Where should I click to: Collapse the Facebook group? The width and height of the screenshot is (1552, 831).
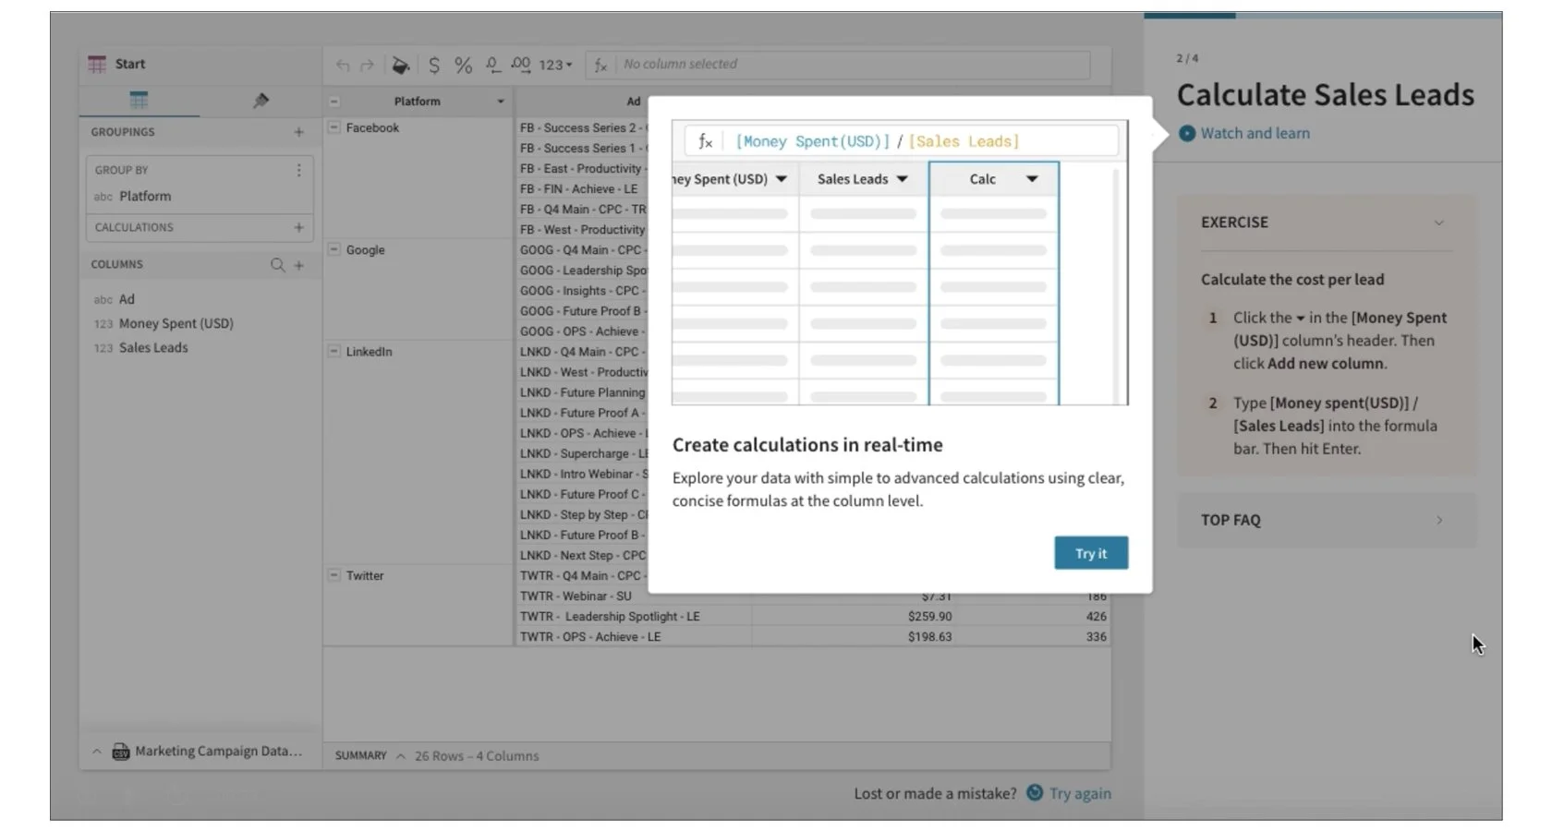[x=334, y=127]
